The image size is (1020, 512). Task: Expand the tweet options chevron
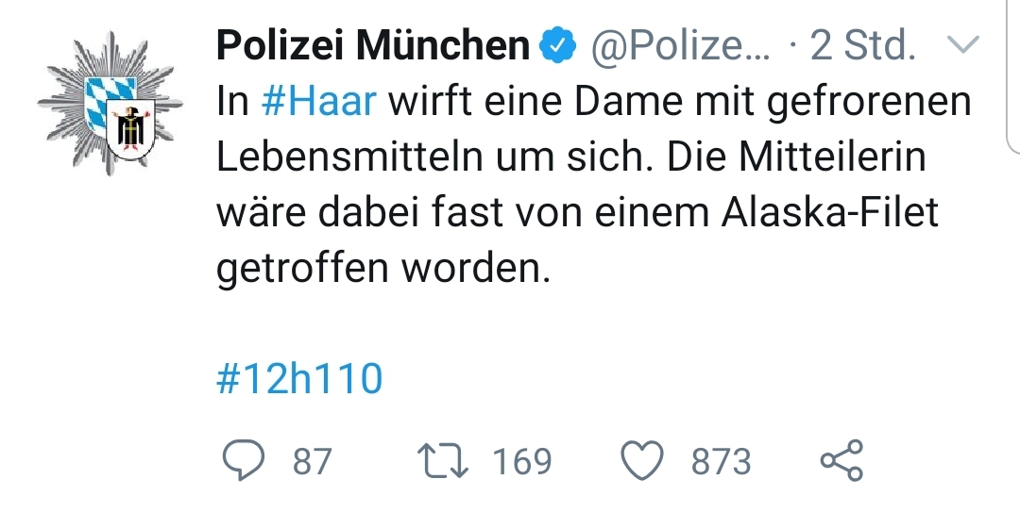(x=963, y=43)
